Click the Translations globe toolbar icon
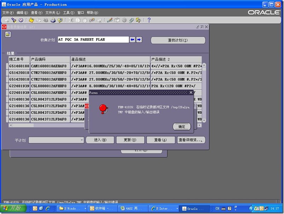This screenshot has height=214, width=284. click(x=124, y=20)
